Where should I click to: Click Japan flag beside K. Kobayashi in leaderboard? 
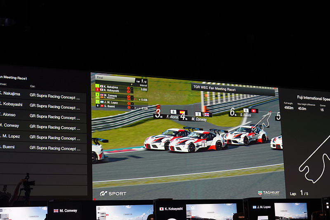pyautogui.click(x=101, y=90)
